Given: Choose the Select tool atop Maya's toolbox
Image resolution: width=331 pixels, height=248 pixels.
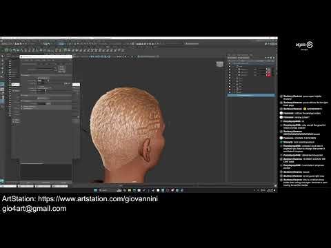Looking at the screenshot, I should pos(3,56).
